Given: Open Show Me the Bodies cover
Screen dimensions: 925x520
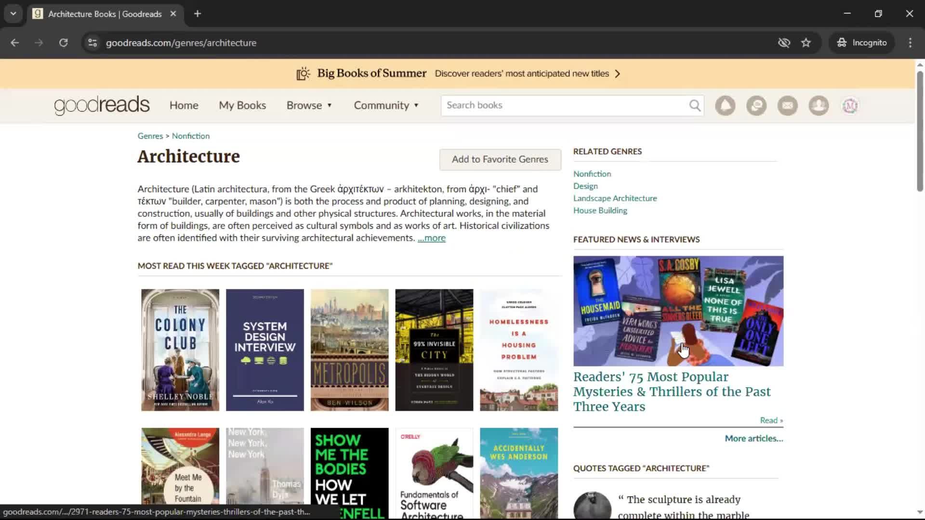Looking at the screenshot, I should (x=350, y=473).
